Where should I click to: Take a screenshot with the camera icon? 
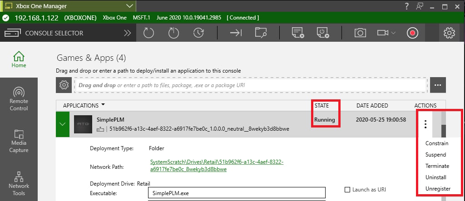[360, 33]
